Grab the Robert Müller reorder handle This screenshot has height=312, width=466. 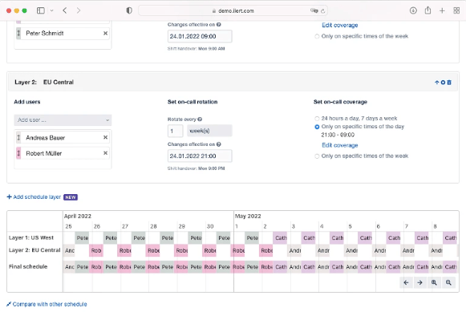18,153
